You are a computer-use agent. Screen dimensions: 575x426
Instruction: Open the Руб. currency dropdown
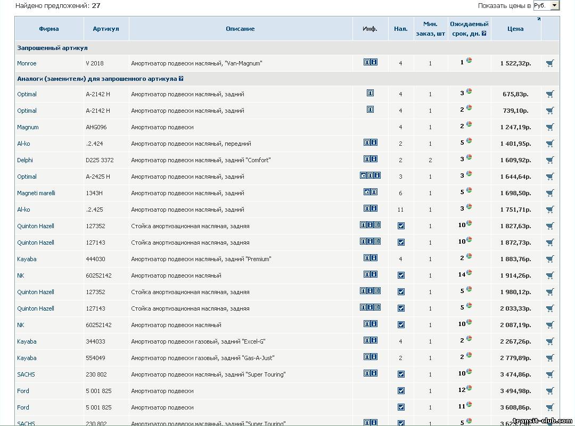click(546, 5)
